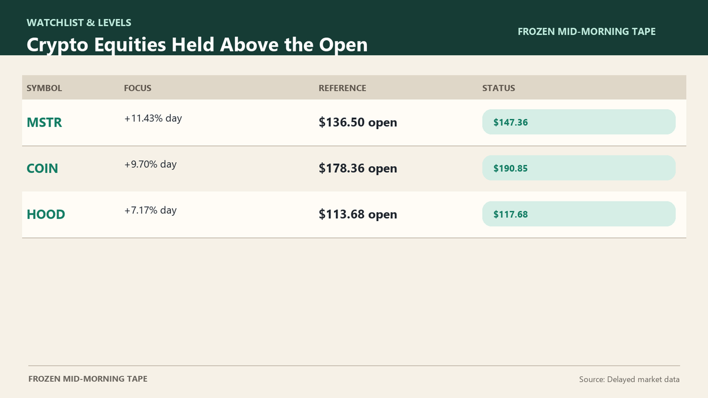The height and width of the screenshot is (398, 708).
Task: Select the +9.70% day focus value
Action: (150, 164)
